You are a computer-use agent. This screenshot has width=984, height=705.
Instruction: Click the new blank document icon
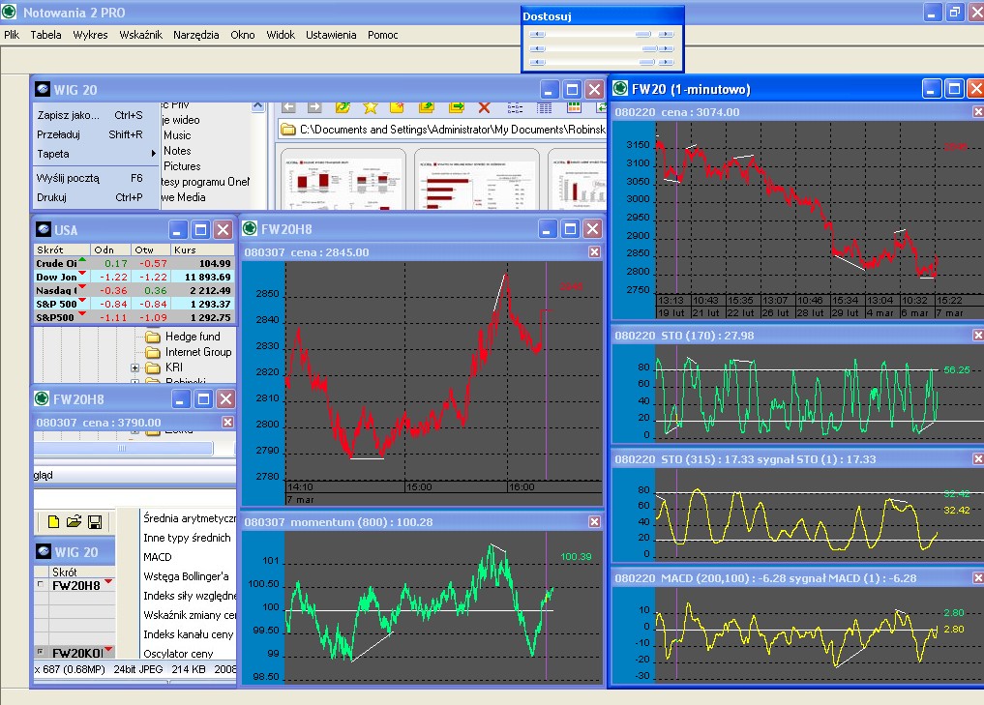point(53,522)
